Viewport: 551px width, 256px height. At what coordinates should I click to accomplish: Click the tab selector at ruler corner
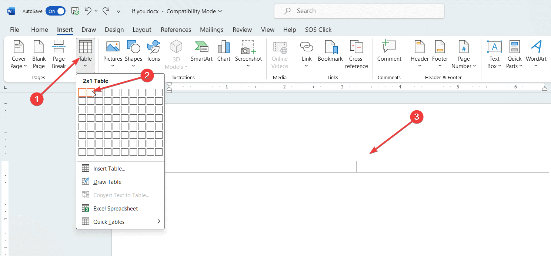5,88
